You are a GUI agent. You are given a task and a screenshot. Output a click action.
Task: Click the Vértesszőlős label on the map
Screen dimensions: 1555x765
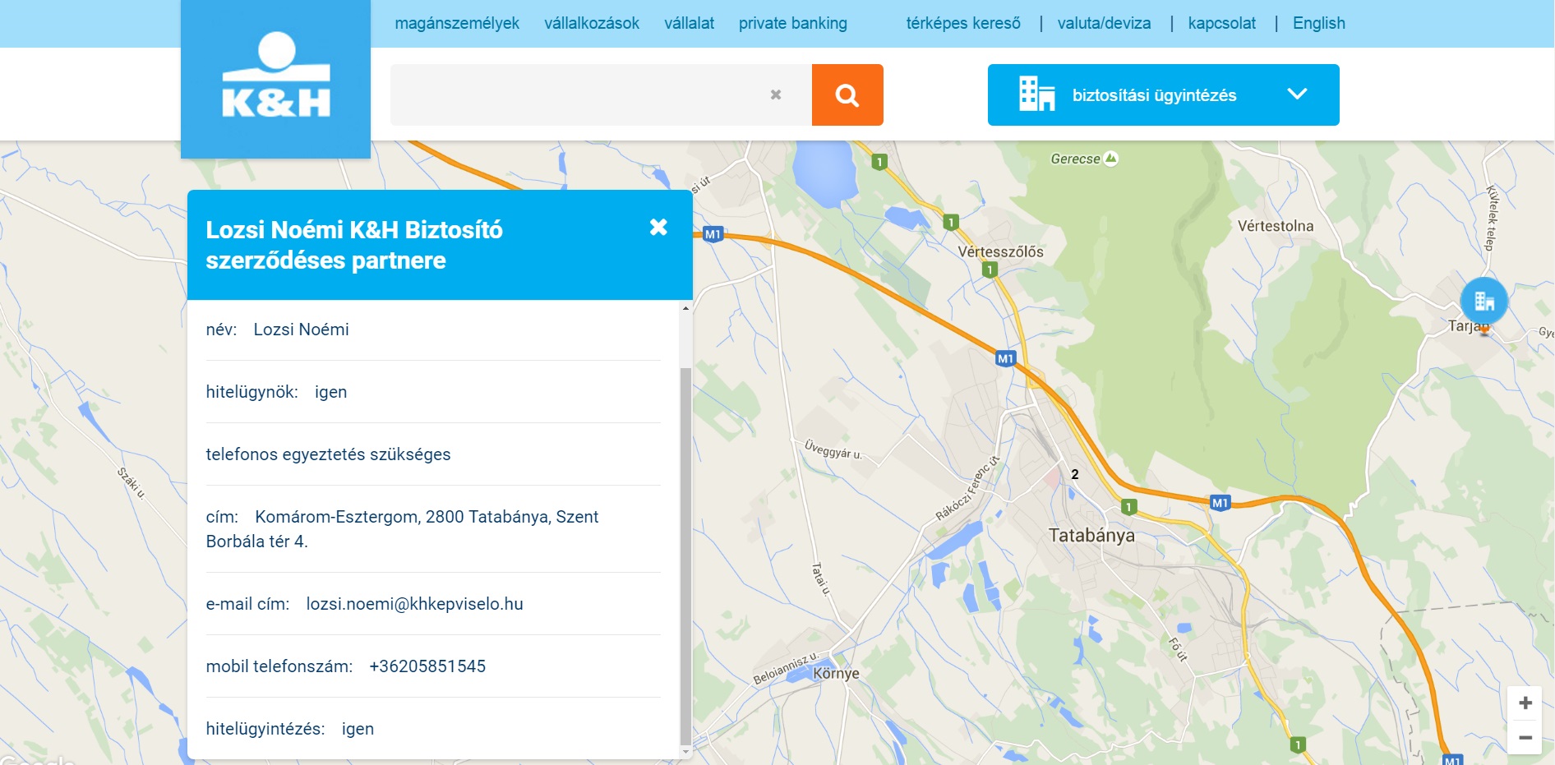tap(1000, 252)
